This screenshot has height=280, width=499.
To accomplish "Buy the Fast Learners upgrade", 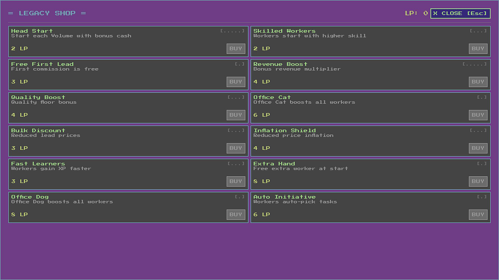I will 236,181.
